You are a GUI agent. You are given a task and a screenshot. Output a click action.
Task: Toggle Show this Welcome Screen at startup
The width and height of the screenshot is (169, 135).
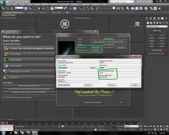(4, 97)
